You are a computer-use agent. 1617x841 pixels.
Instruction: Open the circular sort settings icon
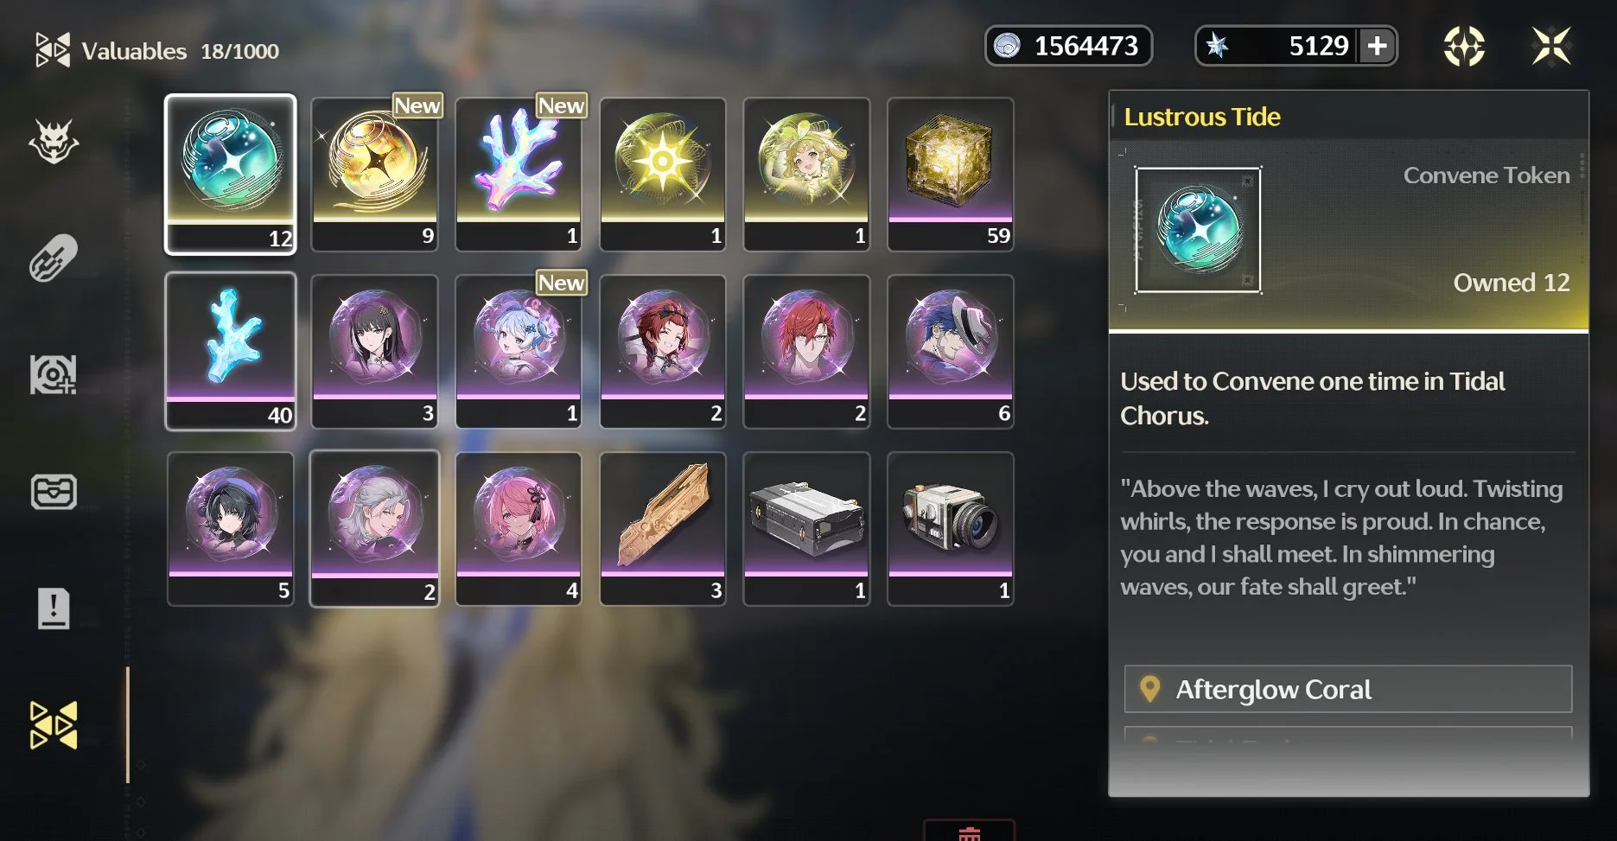click(1464, 46)
